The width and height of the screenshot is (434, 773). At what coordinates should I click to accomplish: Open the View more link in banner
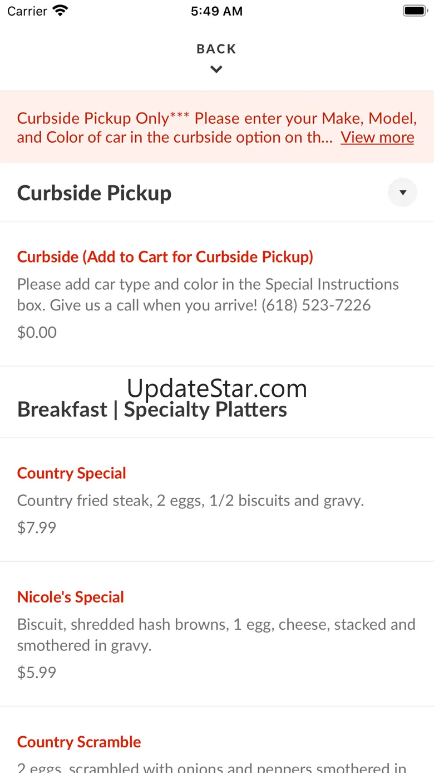pos(377,137)
